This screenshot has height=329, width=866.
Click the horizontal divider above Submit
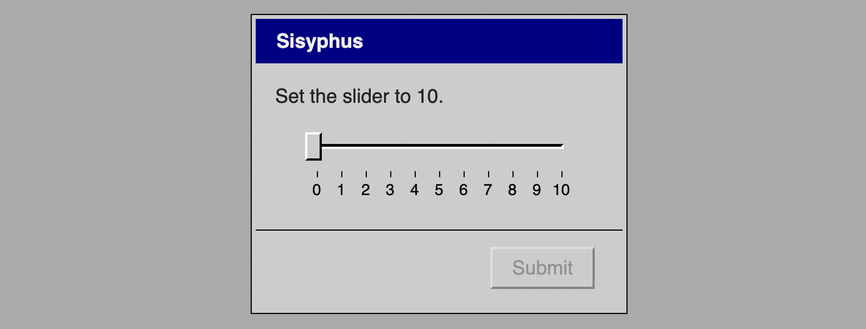point(439,230)
